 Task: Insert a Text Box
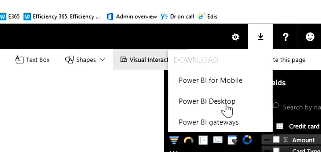point(32,60)
